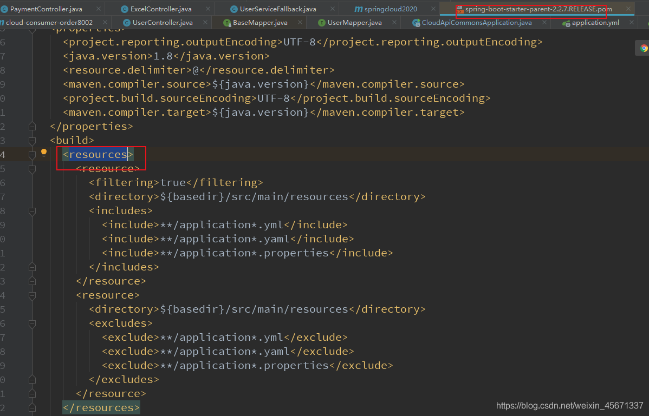
Task: Click include **/application*.yaml line
Action: click(228, 239)
